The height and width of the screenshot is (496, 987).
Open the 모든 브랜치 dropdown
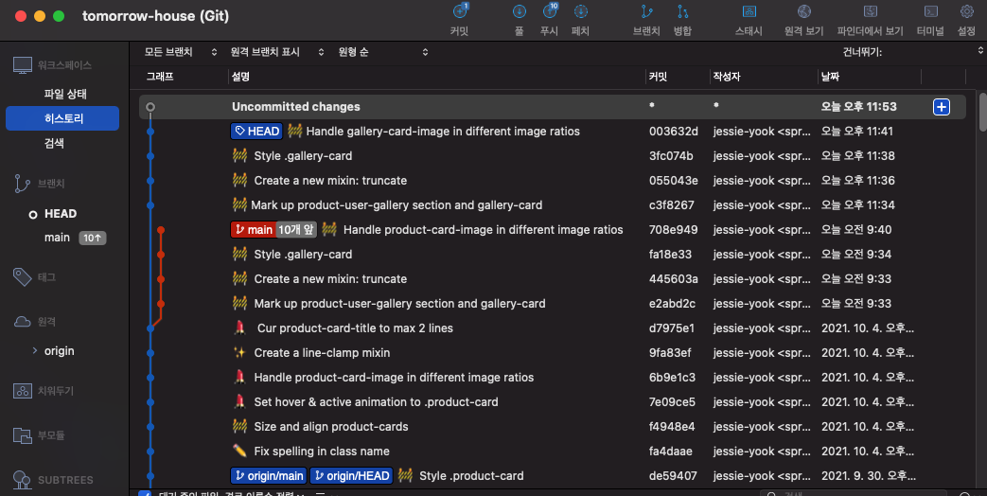click(x=181, y=52)
